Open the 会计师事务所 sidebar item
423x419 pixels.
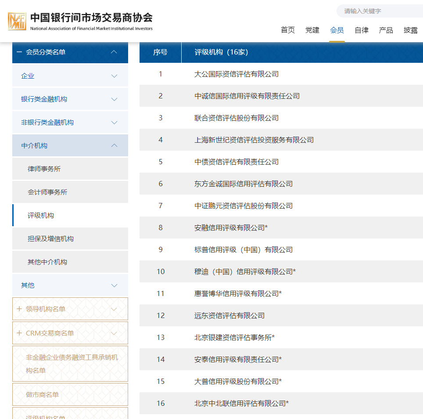70,192
